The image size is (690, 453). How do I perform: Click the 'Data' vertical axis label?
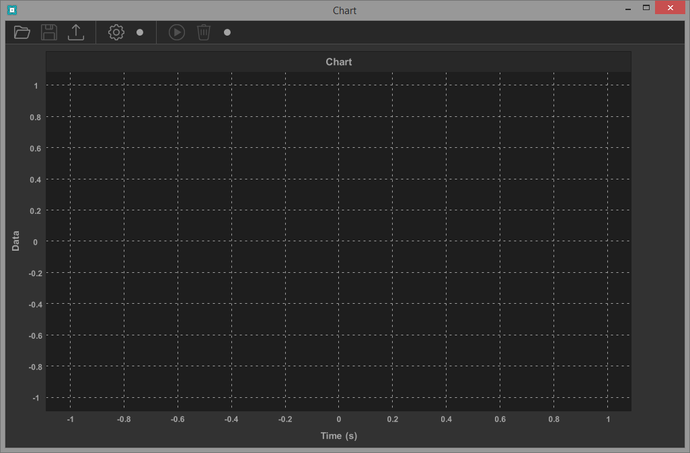[x=15, y=241]
